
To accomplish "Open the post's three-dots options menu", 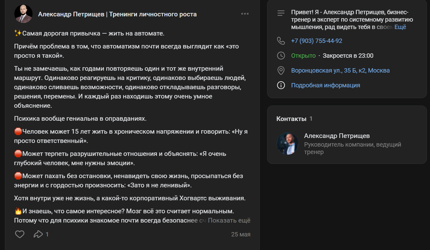I will [245, 14].
